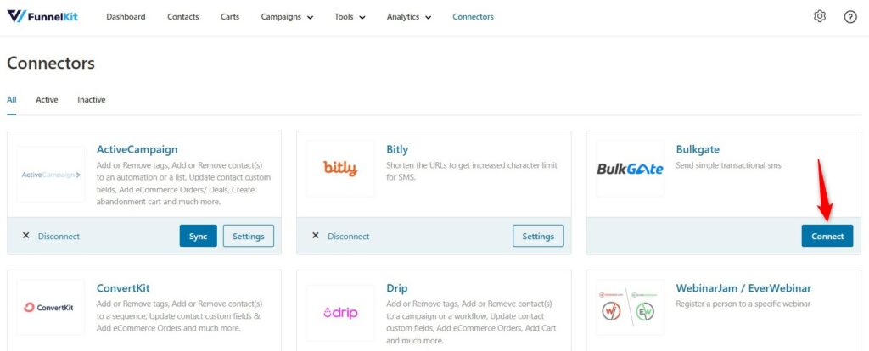Select the WebinarJam EverWebinar logo
869x351 pixels.
(631, 307)
